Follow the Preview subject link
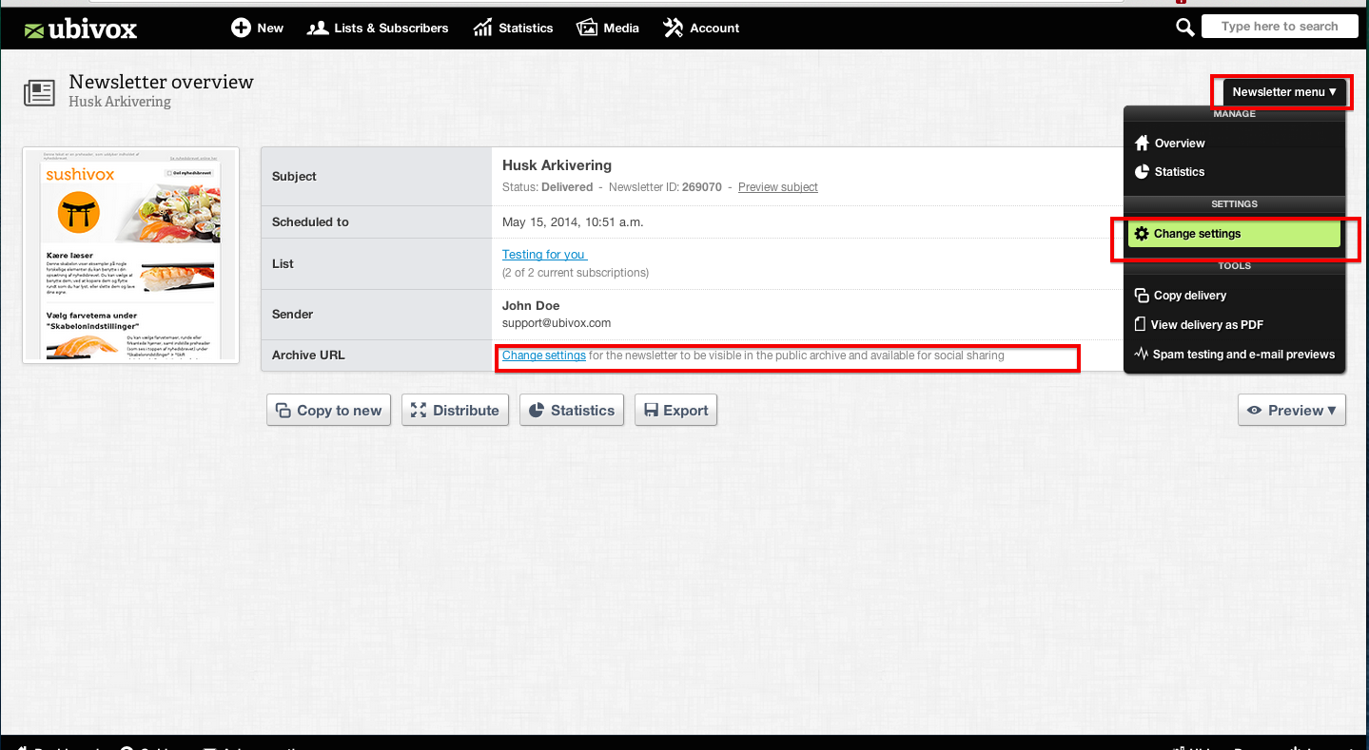The height and width of the screenshot is (750, 1369). pos(777,187)
